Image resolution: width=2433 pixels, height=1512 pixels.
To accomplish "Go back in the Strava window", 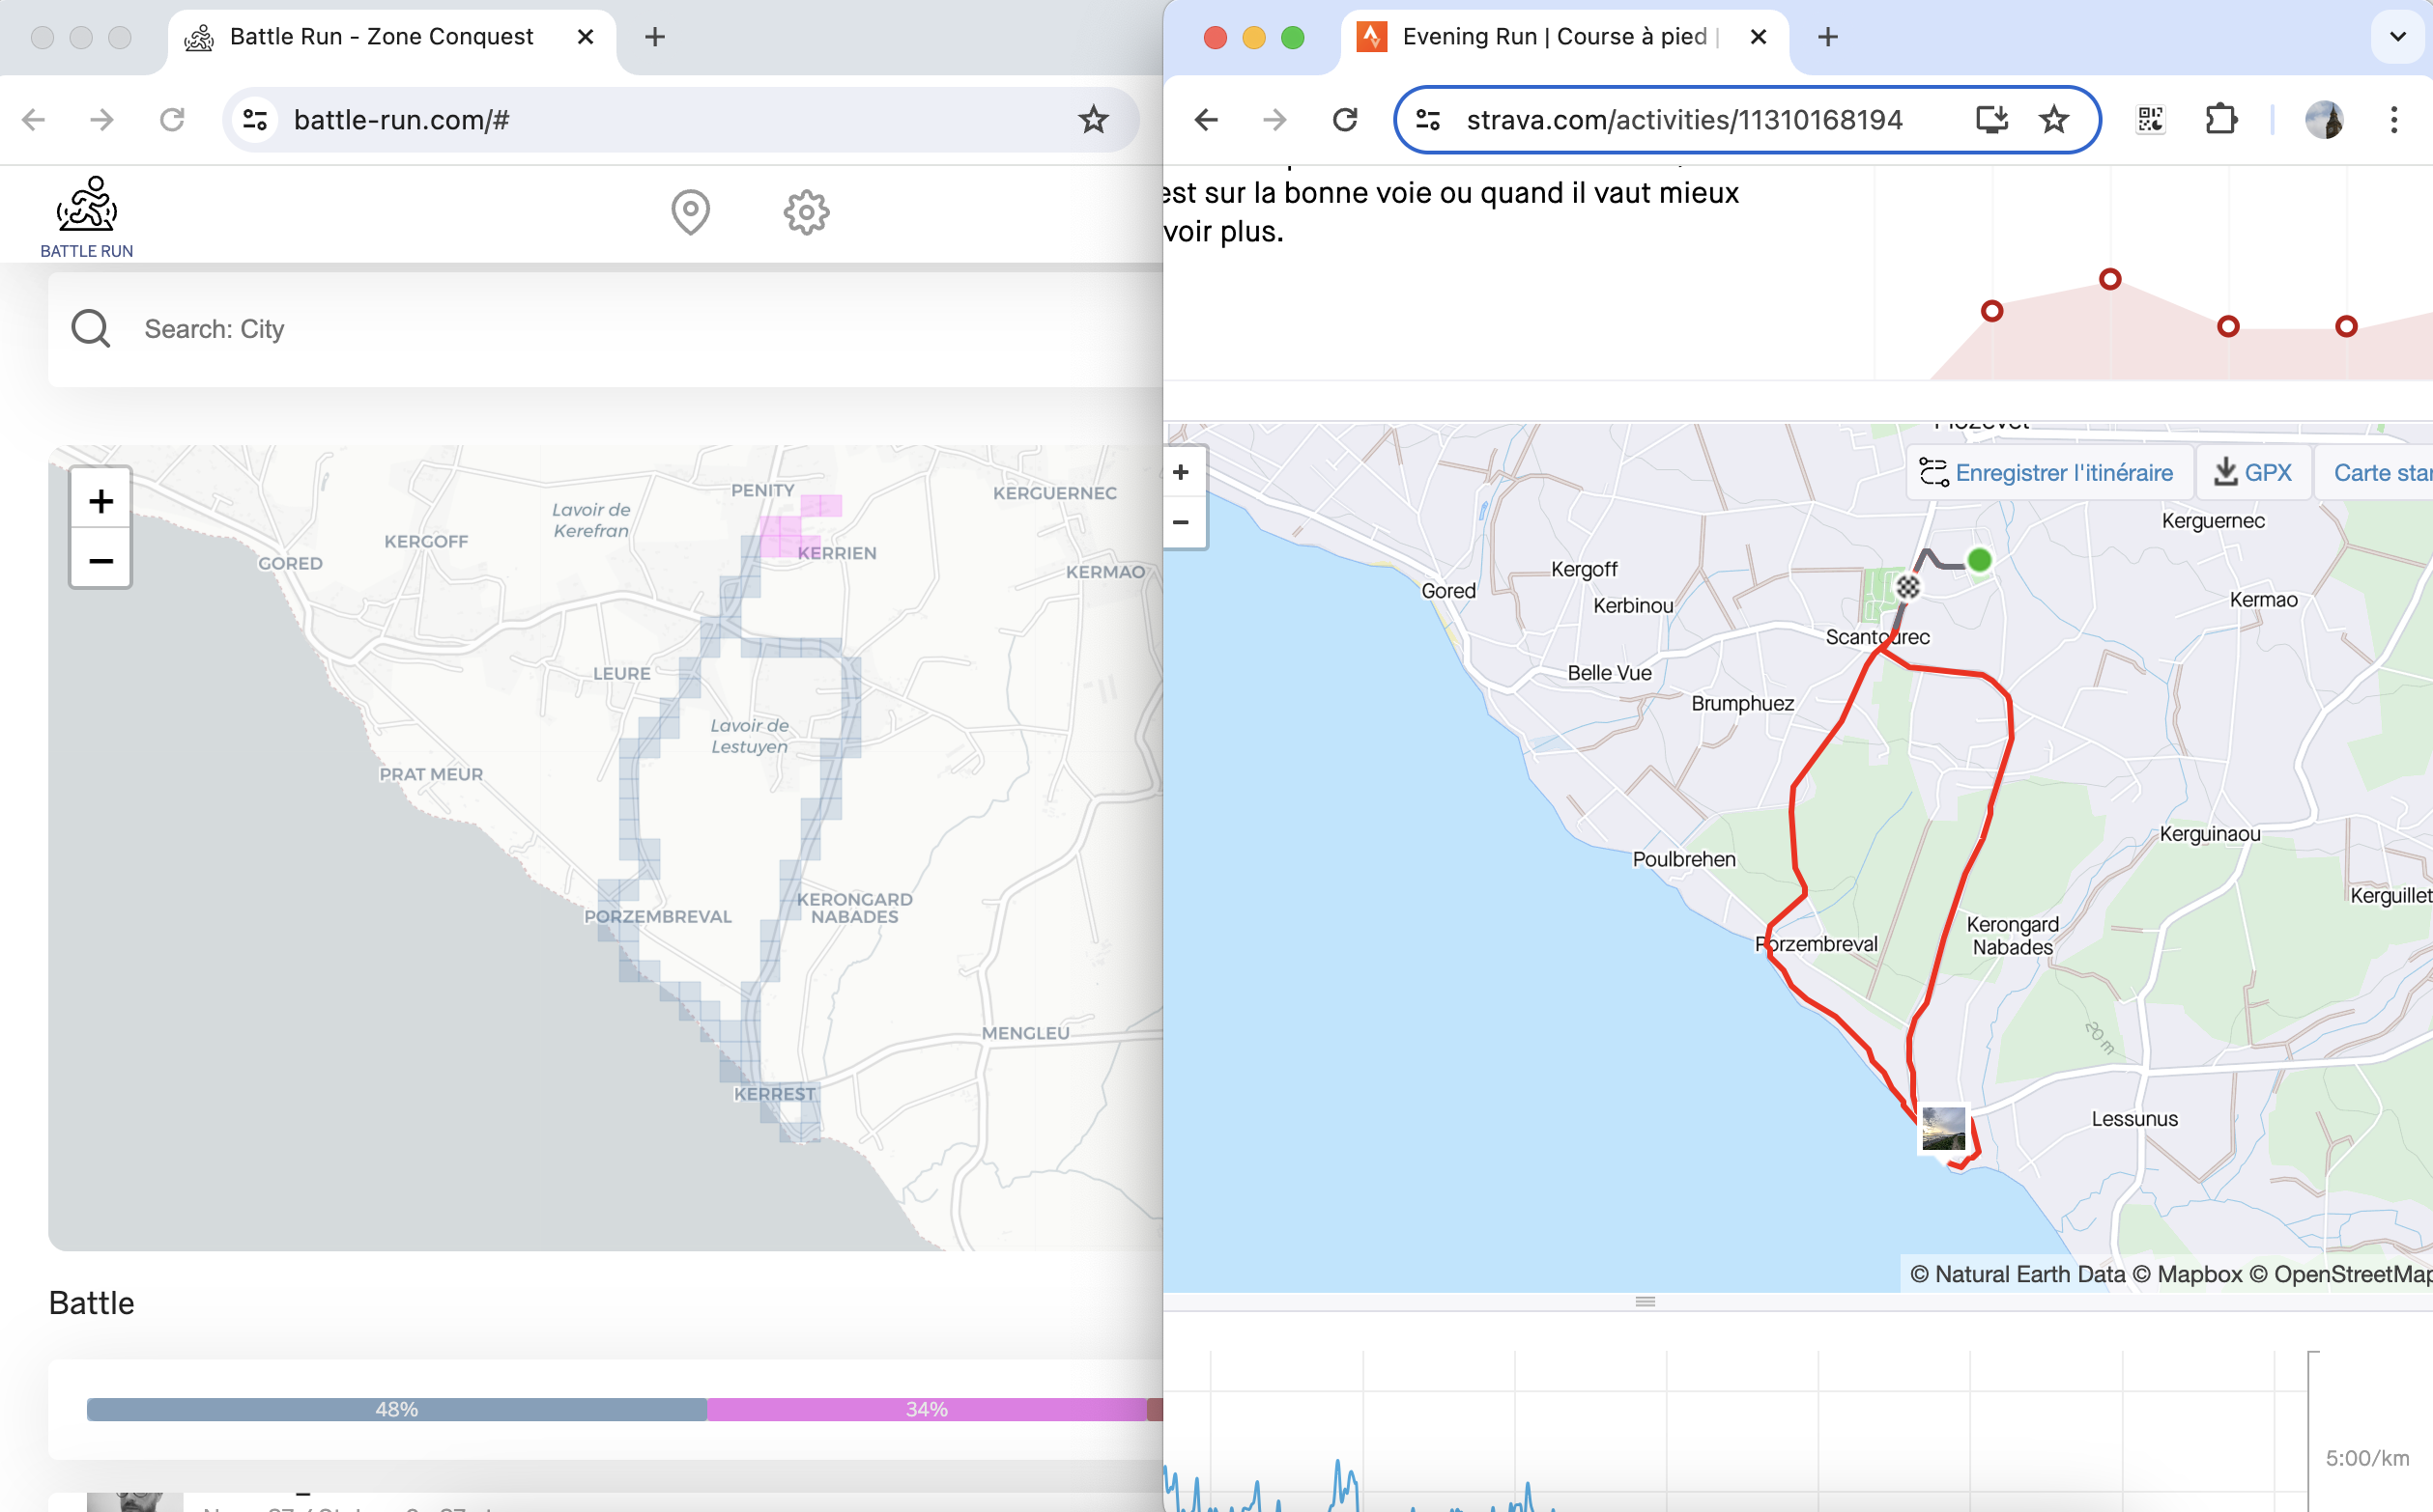I will point(1206,120).
